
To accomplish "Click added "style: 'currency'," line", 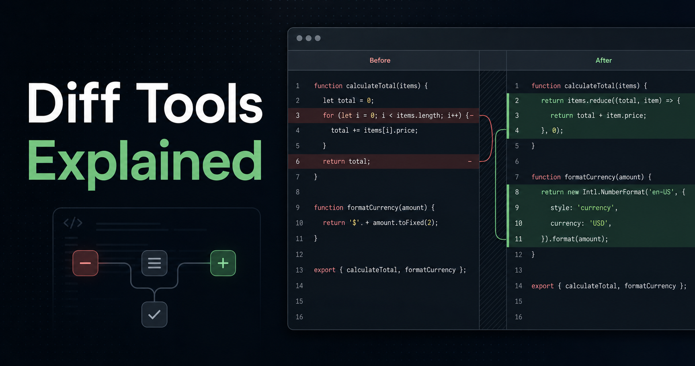I will point(601,208).
